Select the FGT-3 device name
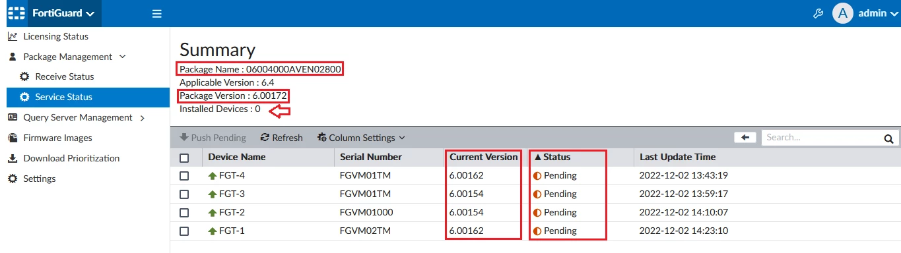The width and height of the screenshot is (901, 253). 232,194
